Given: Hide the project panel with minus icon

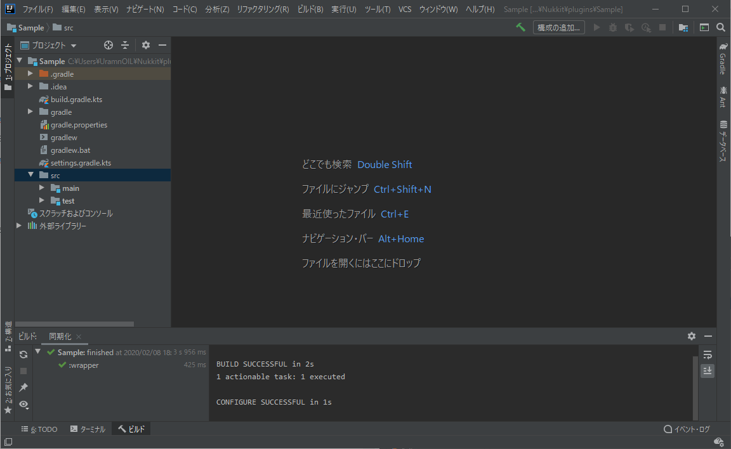Looking at the screenshot, I should pos(162,45).
